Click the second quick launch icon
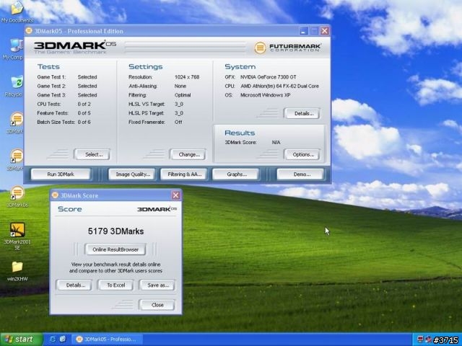Image resolution: width=462 pixels, height=346 pixels. coord(63,340)
